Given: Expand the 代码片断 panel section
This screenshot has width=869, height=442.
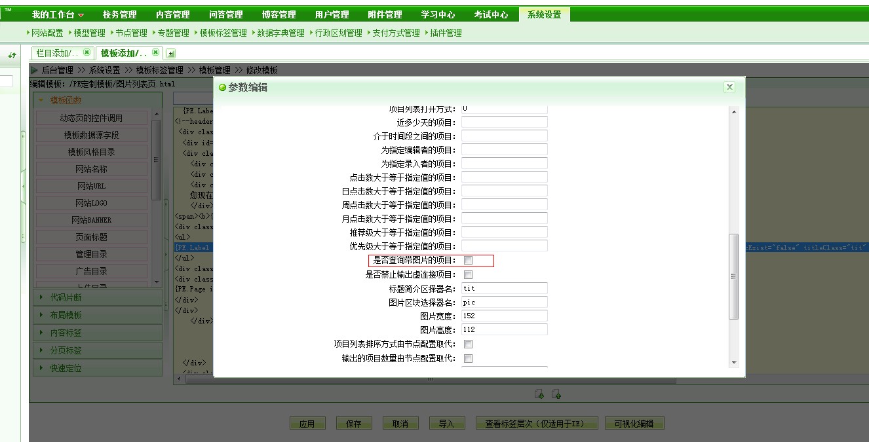Looking at the screenshot, I should point(66,297).
